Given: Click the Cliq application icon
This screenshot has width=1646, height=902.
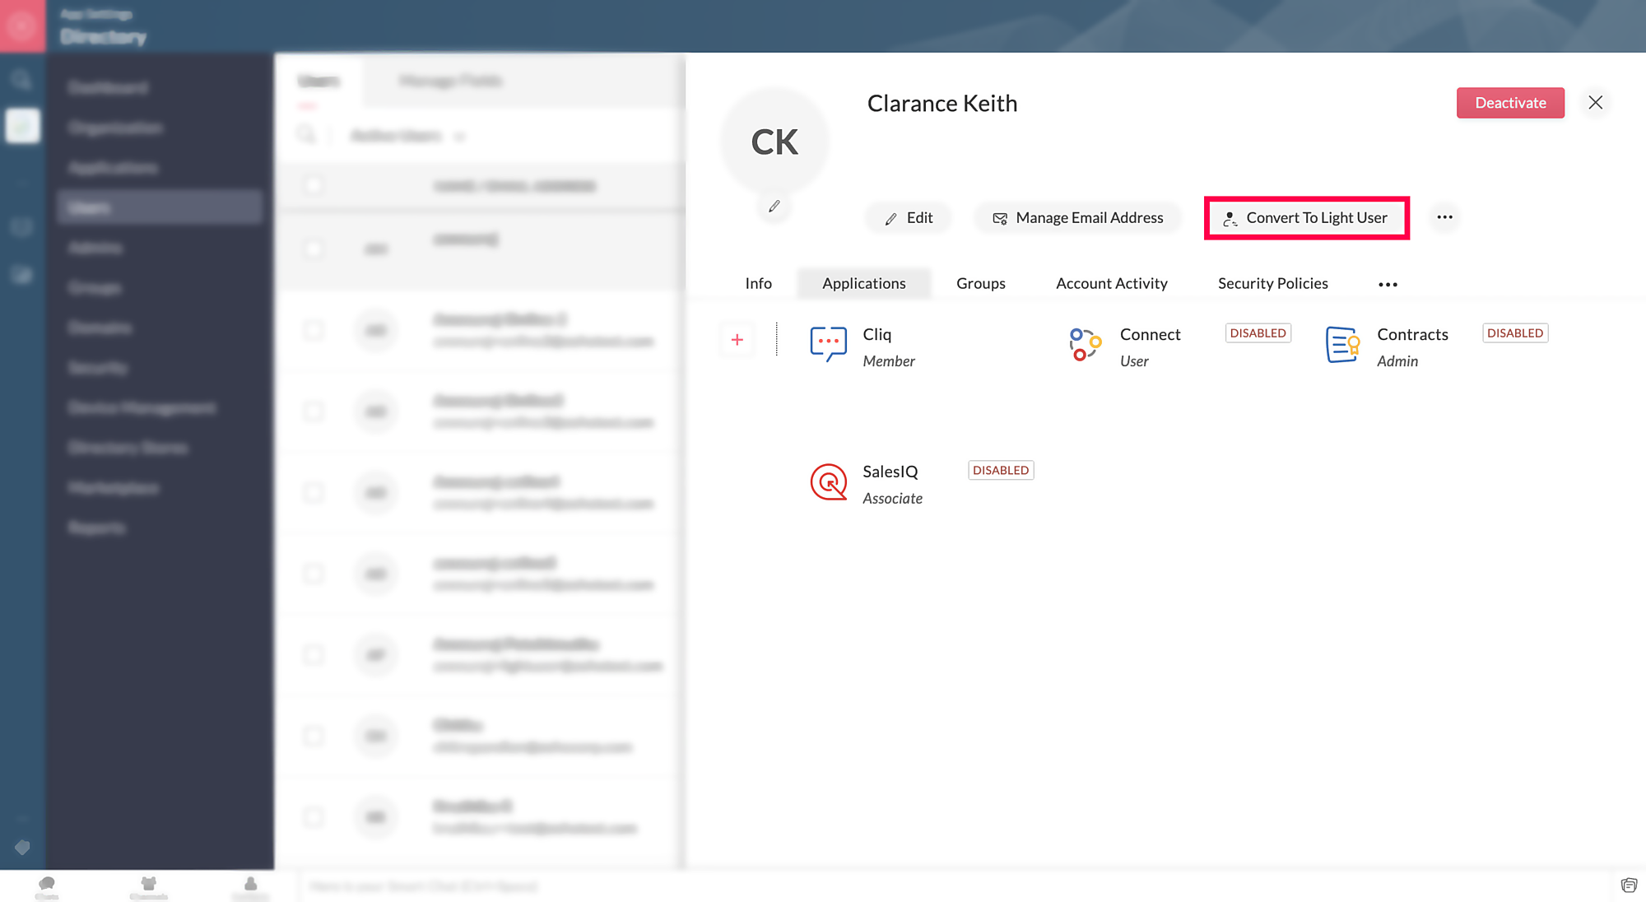Looking at the screenshot, I should [828, 344].
